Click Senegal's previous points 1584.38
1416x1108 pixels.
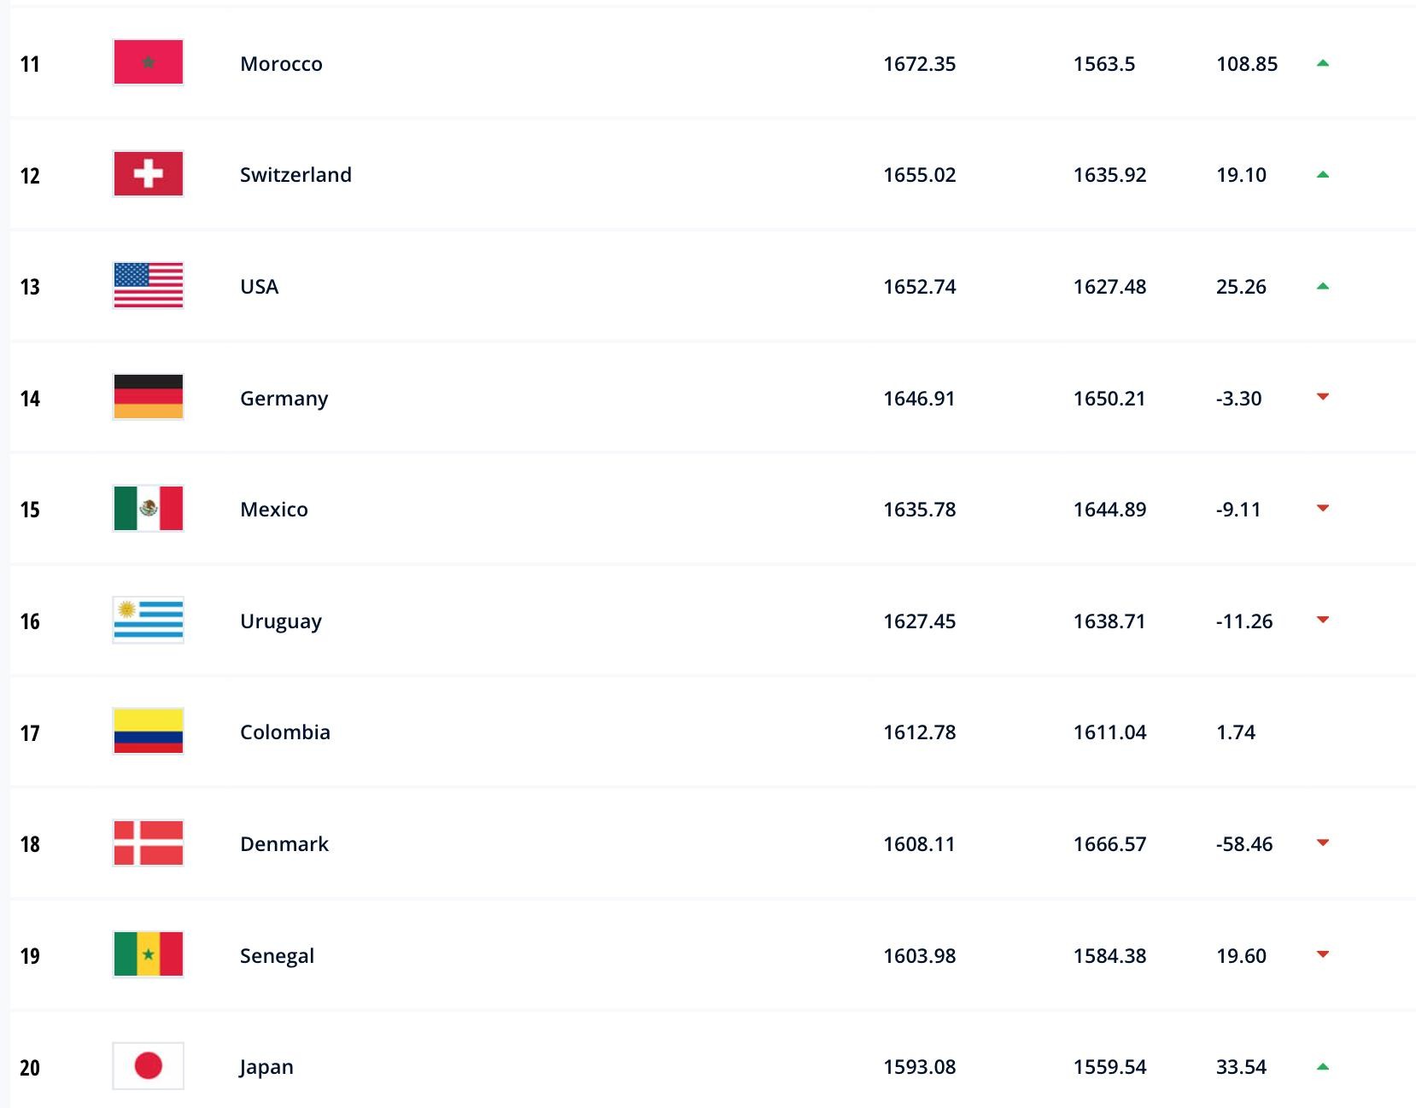click(x=1109, y=956)
